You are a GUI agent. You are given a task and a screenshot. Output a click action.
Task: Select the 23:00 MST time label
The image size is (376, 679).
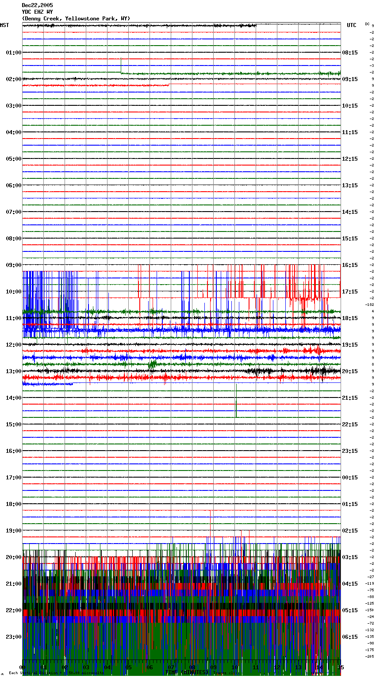pyautogui.click(x=14, y=637)
